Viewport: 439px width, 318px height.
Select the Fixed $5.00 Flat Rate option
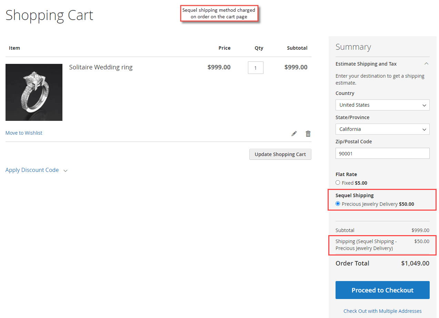pos(338,183)
